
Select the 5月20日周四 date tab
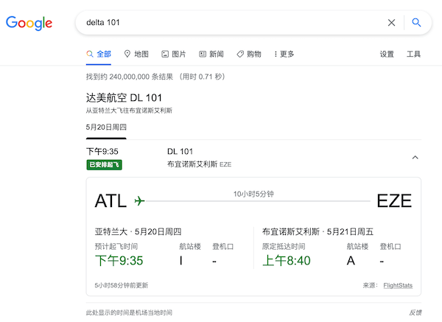pos(106,127)
